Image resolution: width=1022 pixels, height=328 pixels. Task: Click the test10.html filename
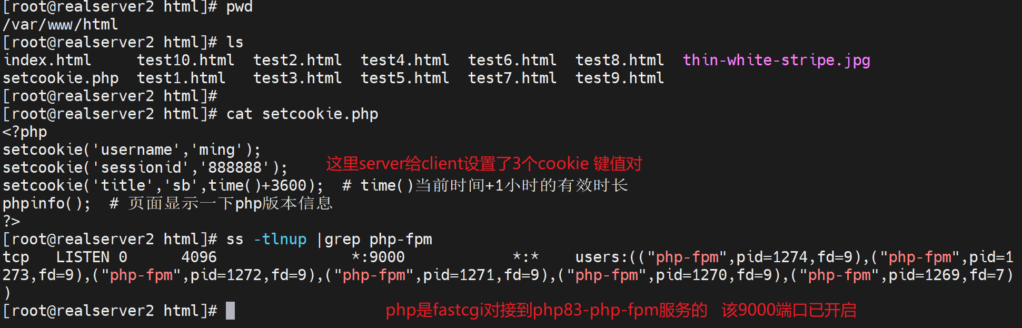coord(185,60)
